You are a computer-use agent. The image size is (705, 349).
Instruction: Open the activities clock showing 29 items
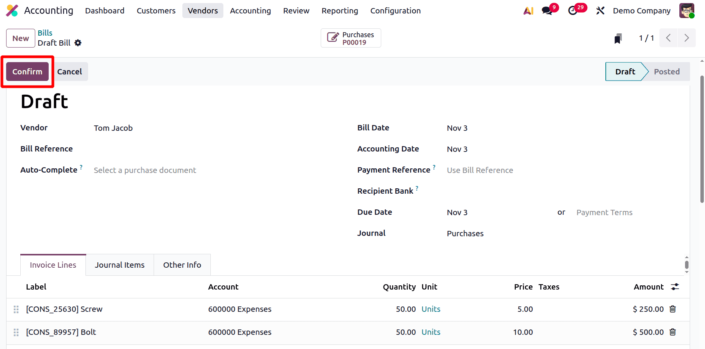pyautogui.click(x=573, y=10)
